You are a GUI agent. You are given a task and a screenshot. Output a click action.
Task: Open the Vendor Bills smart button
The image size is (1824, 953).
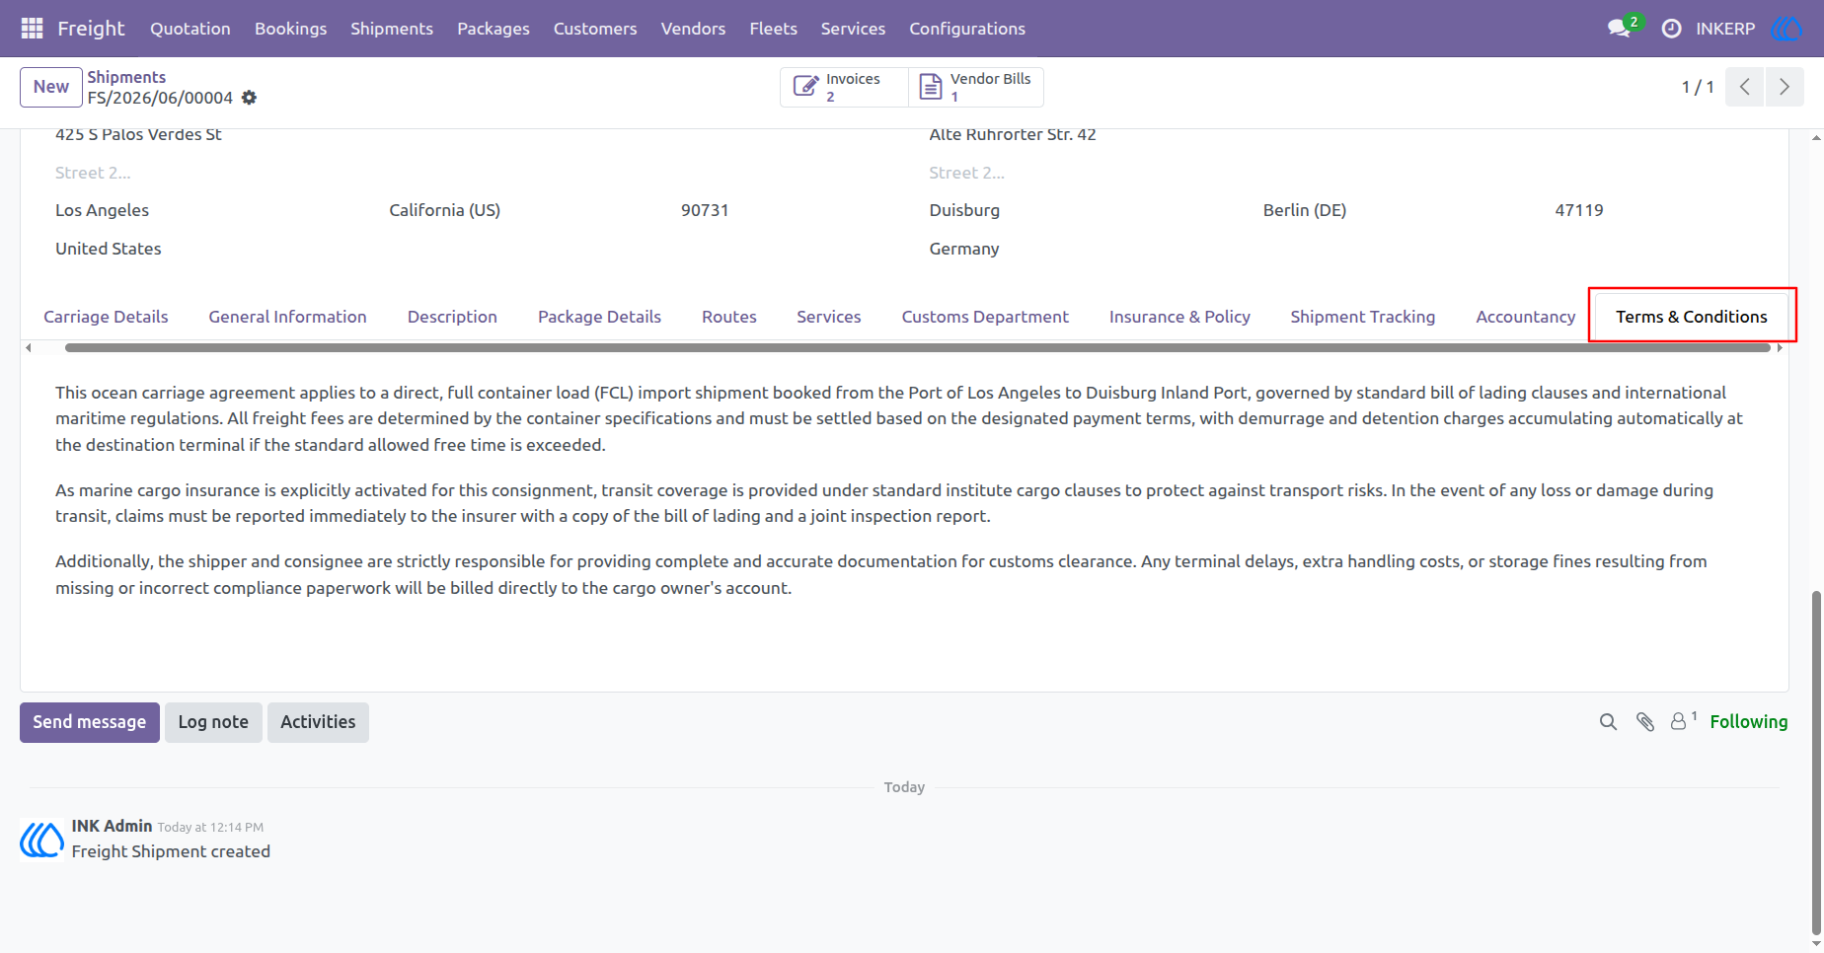pos(975,87)
